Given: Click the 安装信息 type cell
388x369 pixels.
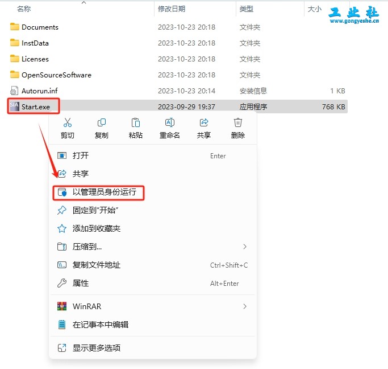Looking at the screenshot, I should 253,91.
